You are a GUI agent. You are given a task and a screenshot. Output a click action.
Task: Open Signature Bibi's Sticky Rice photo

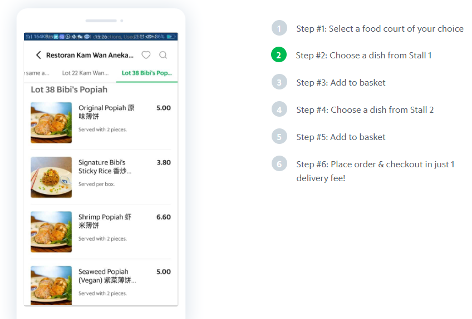pos(51,177)
